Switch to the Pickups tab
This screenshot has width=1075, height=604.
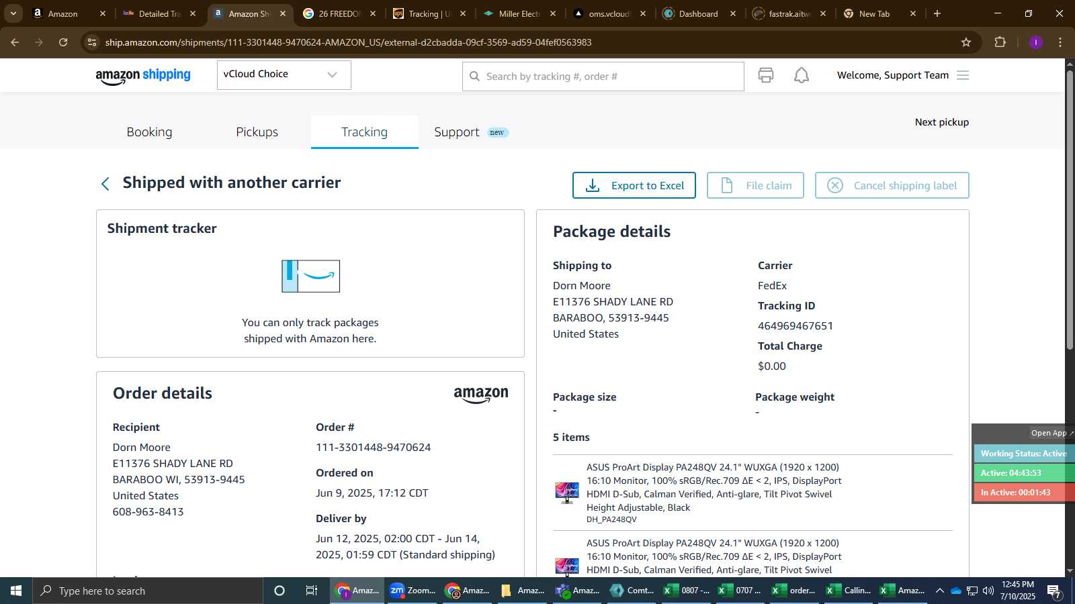coord(257,132)
